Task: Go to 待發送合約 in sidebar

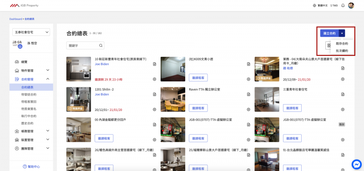Action: (x=29, y=95)
